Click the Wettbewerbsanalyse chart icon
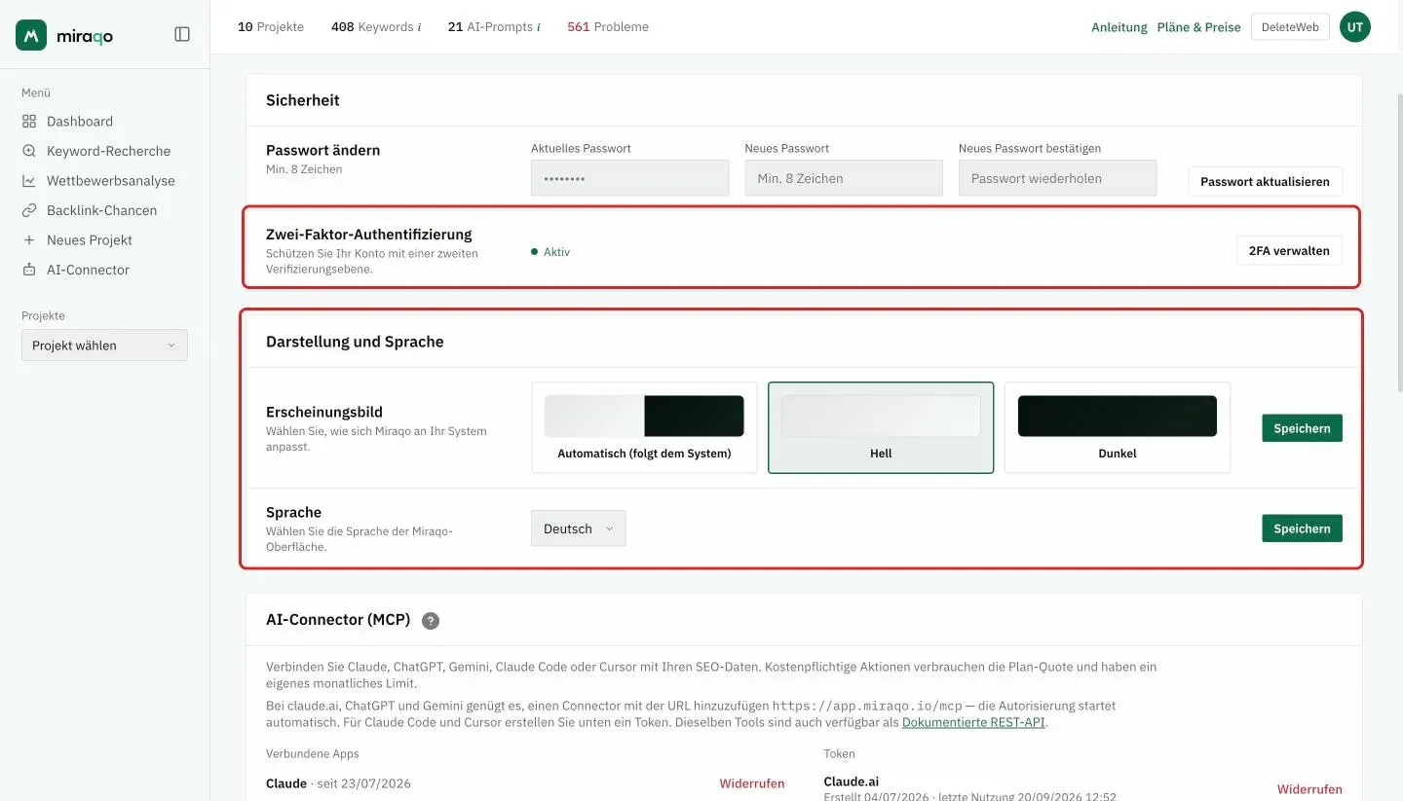Screen dimensions: 1403x801 tap(29, 181)
